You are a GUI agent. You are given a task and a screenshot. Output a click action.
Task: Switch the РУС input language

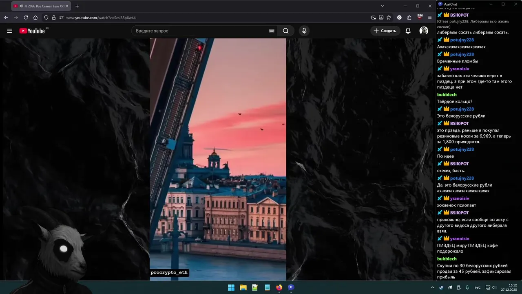[x=477, y=288]
